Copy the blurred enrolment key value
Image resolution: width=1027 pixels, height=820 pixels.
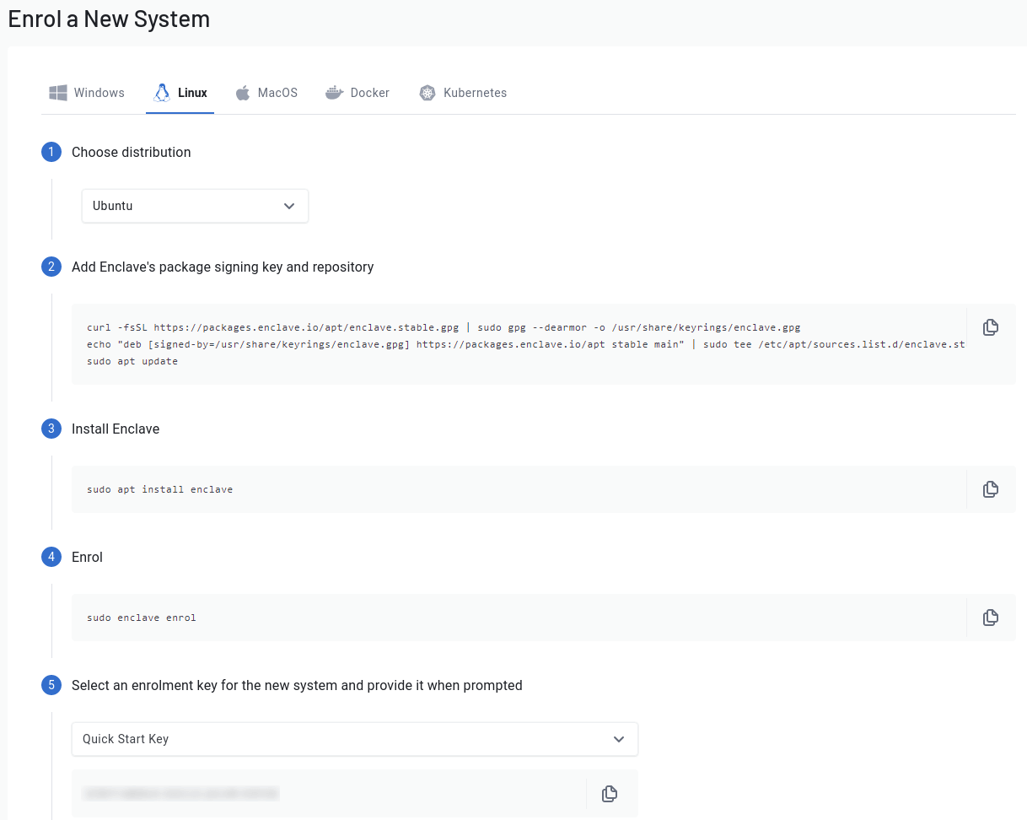click(x=610, y=794)
